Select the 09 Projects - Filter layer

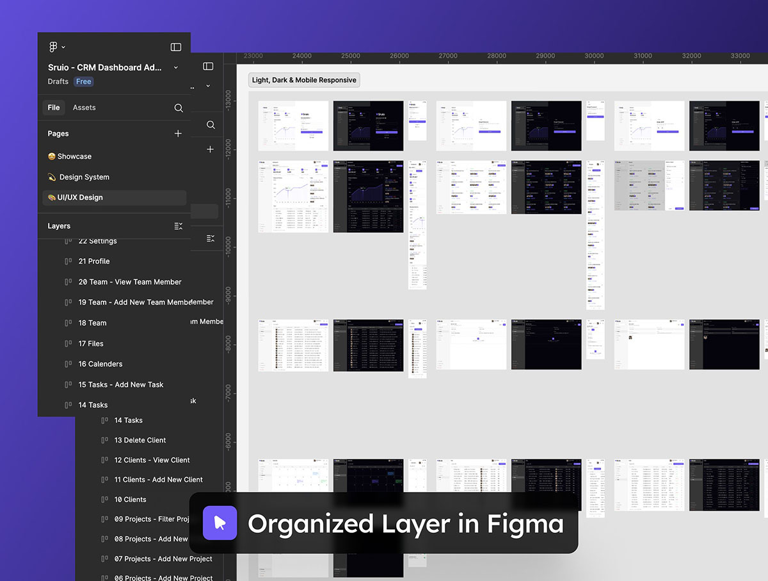coord(152,520)
